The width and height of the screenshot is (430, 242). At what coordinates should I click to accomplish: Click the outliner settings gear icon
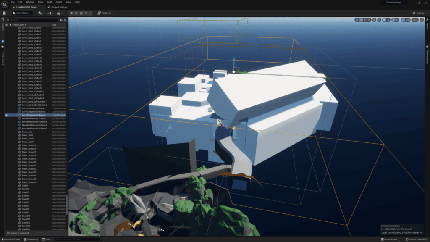coord(65,20)
